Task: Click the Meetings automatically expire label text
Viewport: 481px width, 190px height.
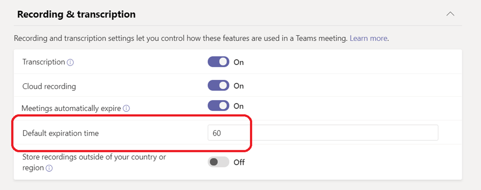Action: pos(71,108)
